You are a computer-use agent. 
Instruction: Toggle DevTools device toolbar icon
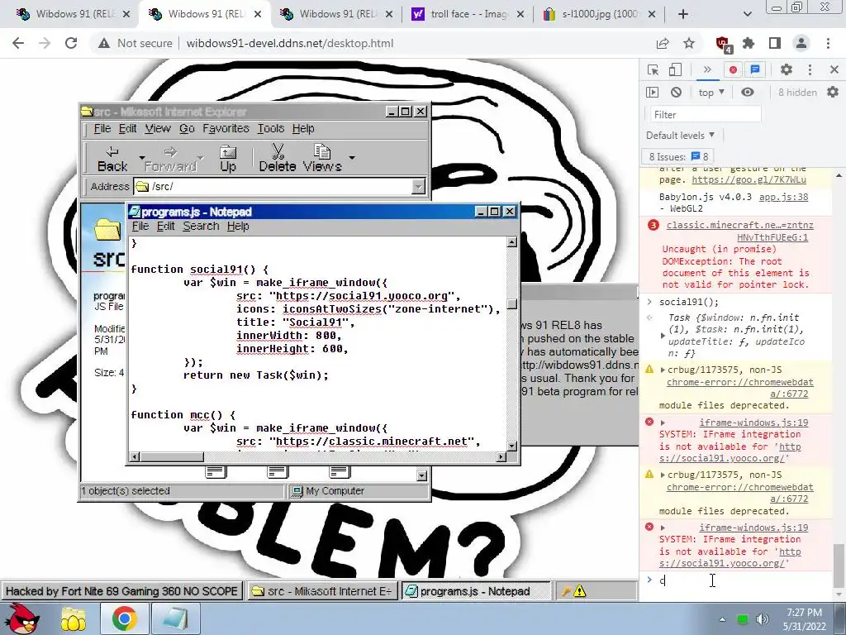(675, 69)
